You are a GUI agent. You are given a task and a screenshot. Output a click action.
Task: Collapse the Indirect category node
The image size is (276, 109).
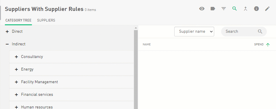(7, 44)
